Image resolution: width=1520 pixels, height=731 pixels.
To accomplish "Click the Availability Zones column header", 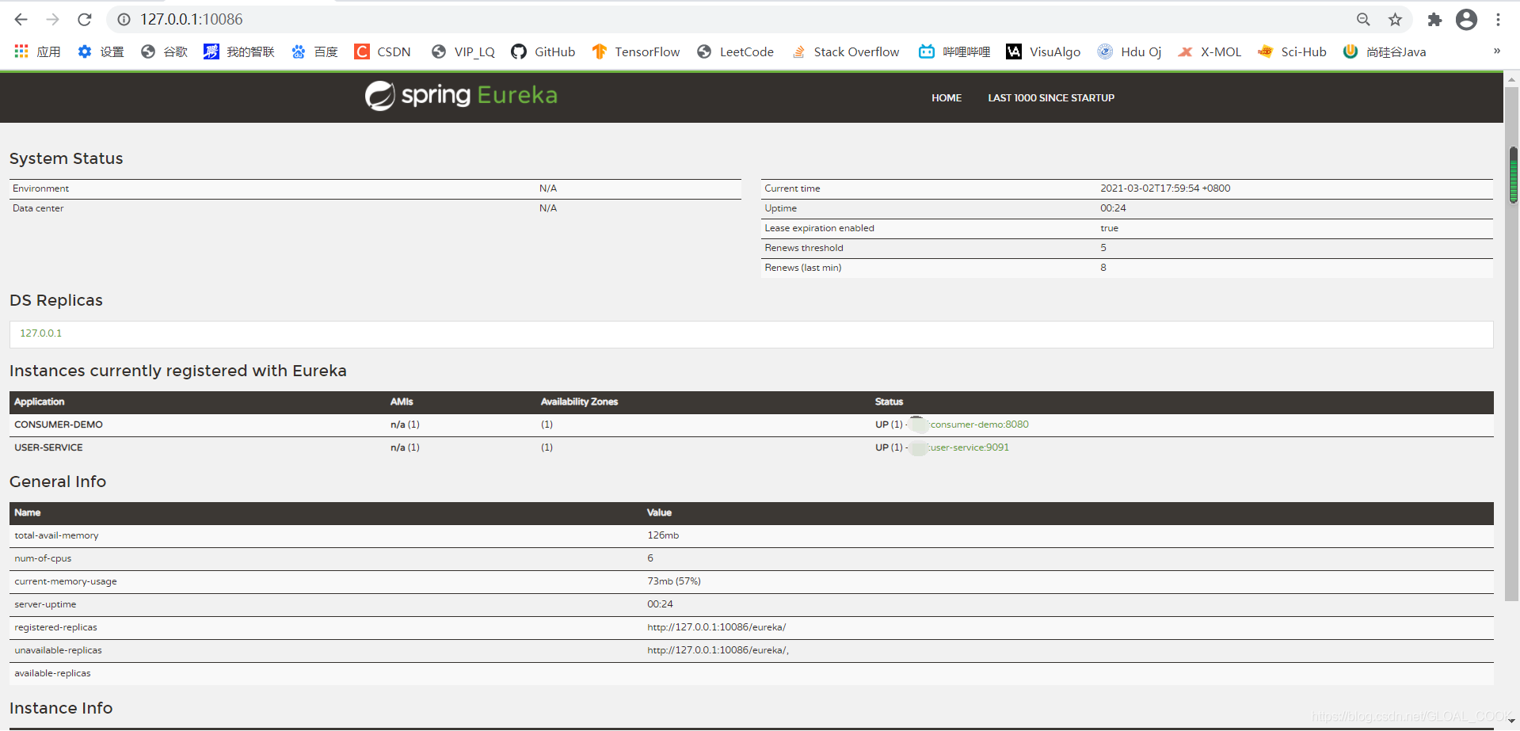I will point(579,402).
